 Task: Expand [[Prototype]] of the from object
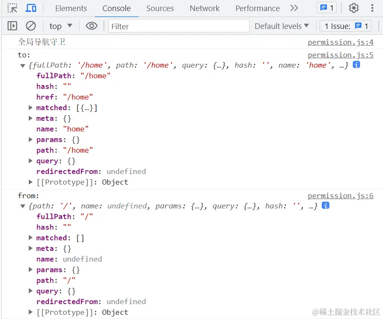[31, 312]
